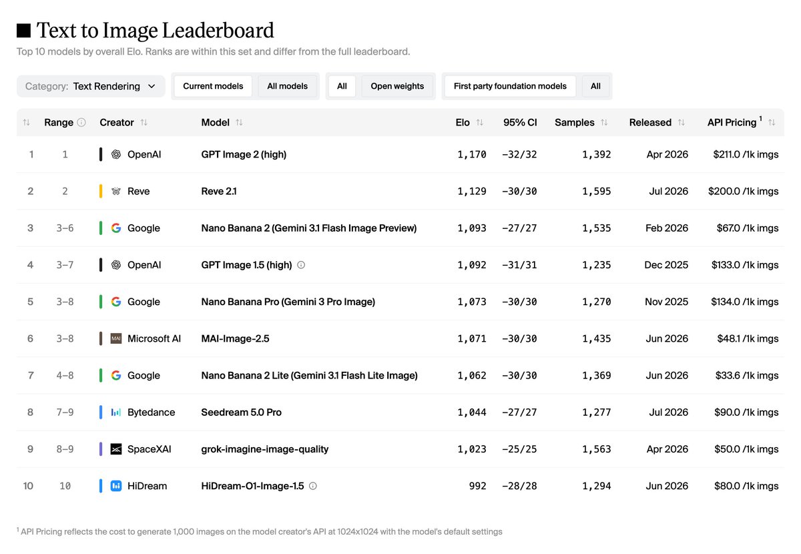801x554 pixels.
Task: Click the Microsoft AI MAI logo
Action: 116,338
